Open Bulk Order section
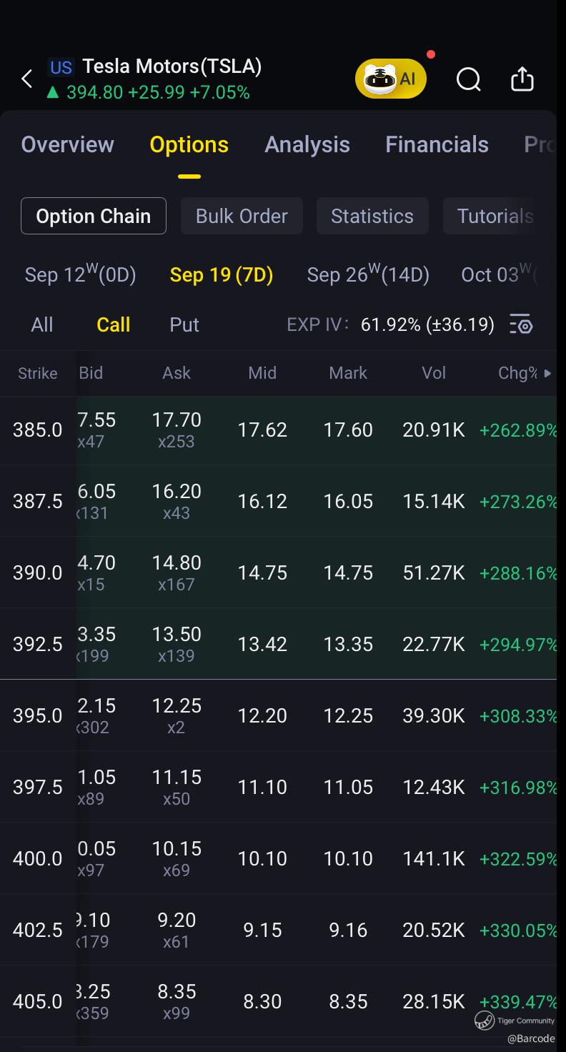Viewport: 566px width, 1052px height. [x=242, y=216]
